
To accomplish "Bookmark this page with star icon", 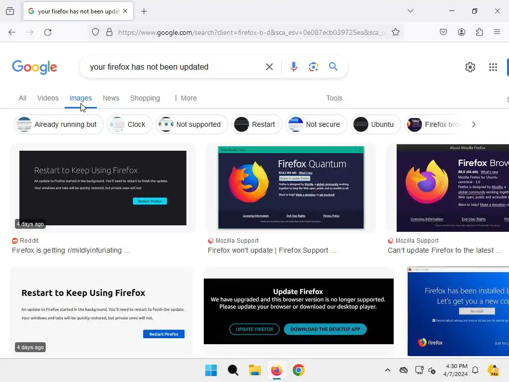I will coord(395,32).
